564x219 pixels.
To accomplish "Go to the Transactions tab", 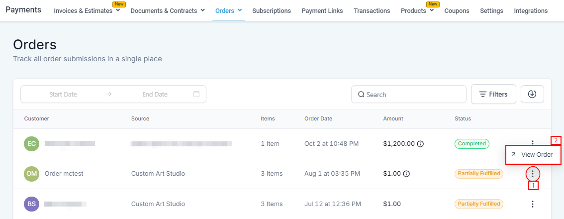I will click(372, 10).
